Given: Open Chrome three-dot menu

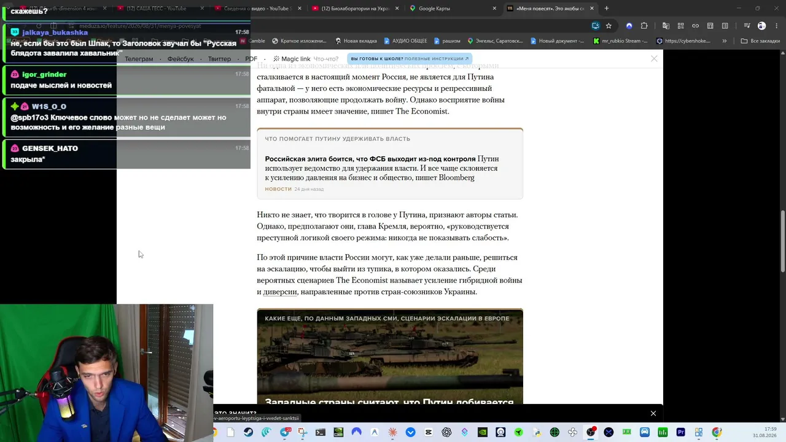Looking at the screenshot, I should 776,26.
